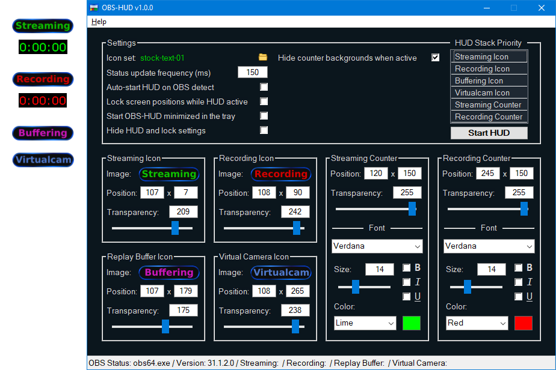This screenshot has width=556, height=370.
Task: Click Virtual Camera Icon transparency slider handle
Action: coord(295,326)
